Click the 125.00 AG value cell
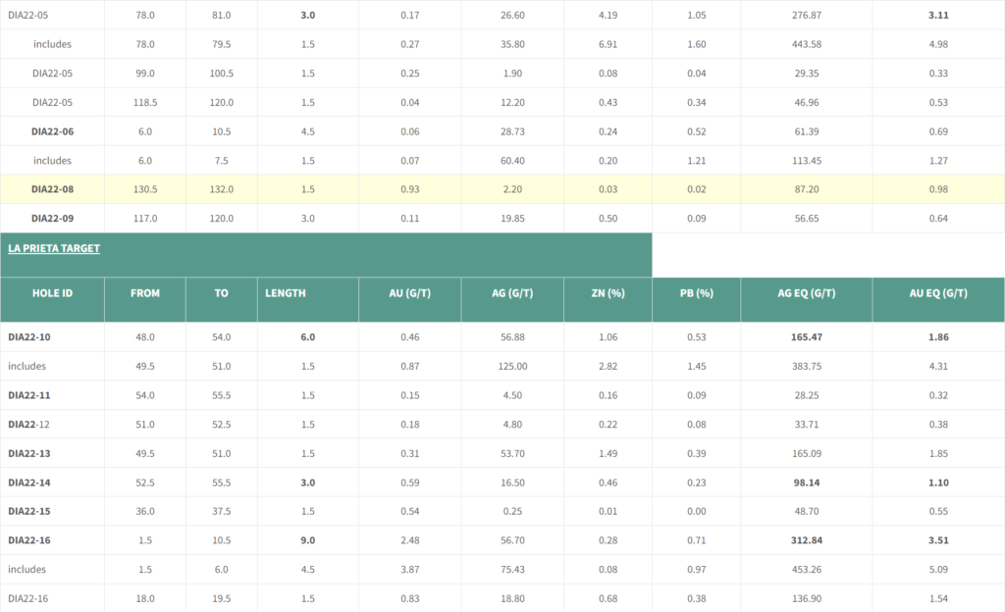Viewport: 1005px width, 612px height. pyautogui.click(x=512, y=366)
